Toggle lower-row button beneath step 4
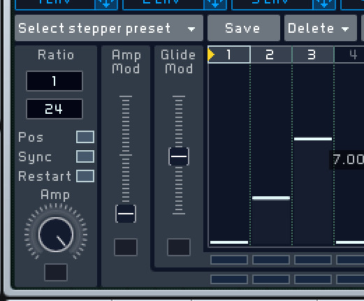 pos(350,279)
